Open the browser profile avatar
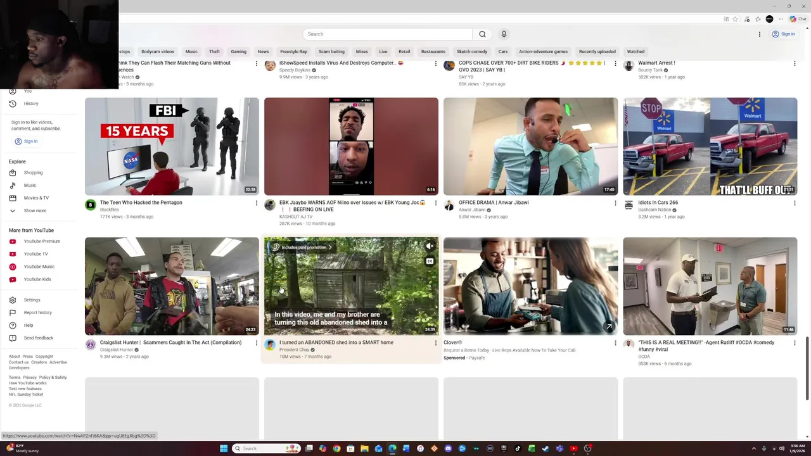Screen dimensions: 811x456 pyautogui.click(x=769, y=19)
